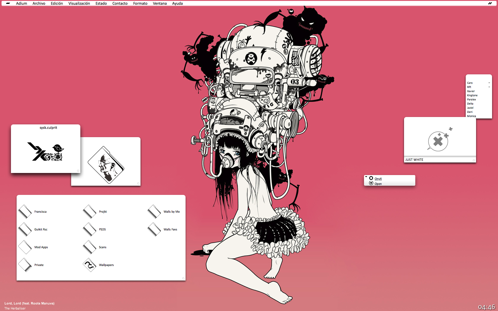The height and width of the screenshot is (311, 498).
Task: Open the Scans folder icon
Action: pos(90,247)
